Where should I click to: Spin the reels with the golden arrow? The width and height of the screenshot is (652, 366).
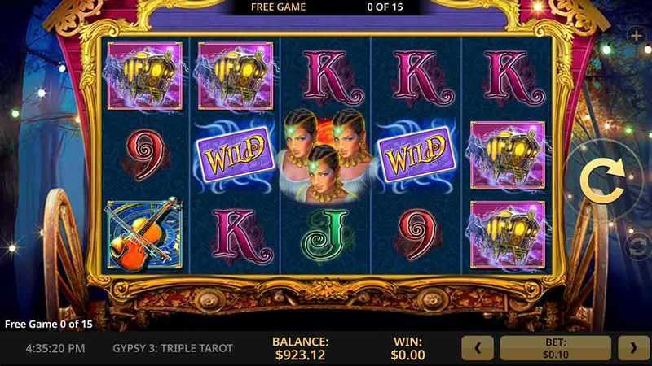tap(602, 180)
